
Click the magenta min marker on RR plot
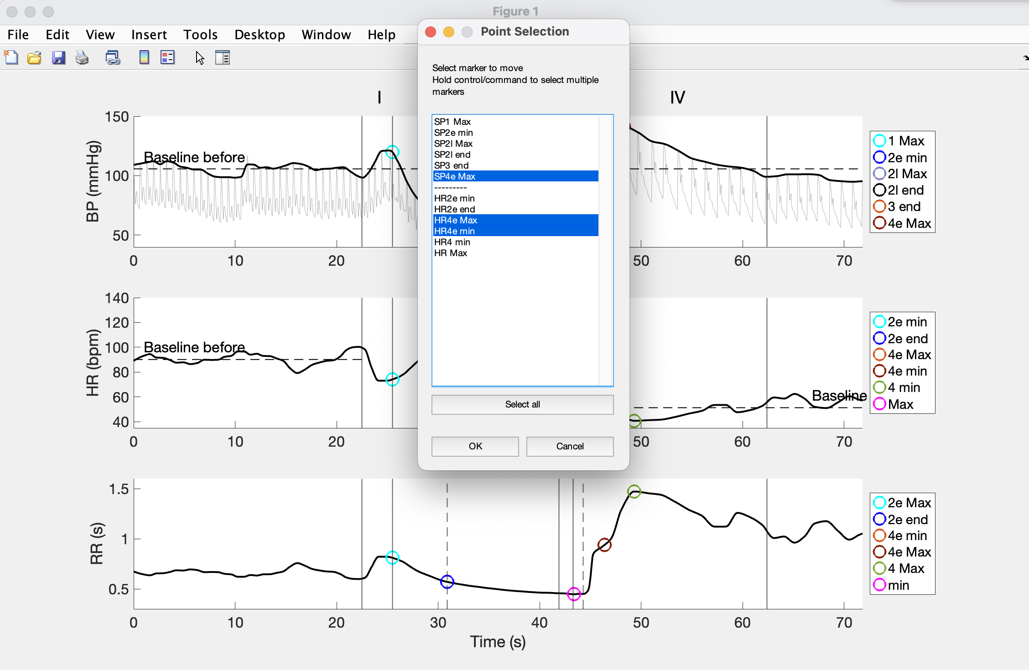coord(573,594)
